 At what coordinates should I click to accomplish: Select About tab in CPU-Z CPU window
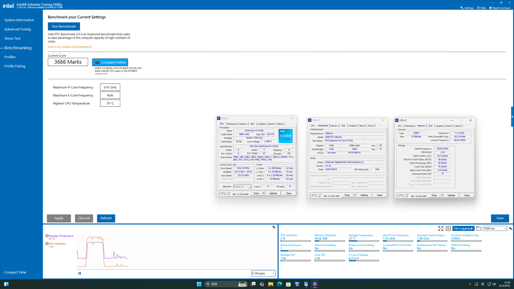tap(280, 124)
